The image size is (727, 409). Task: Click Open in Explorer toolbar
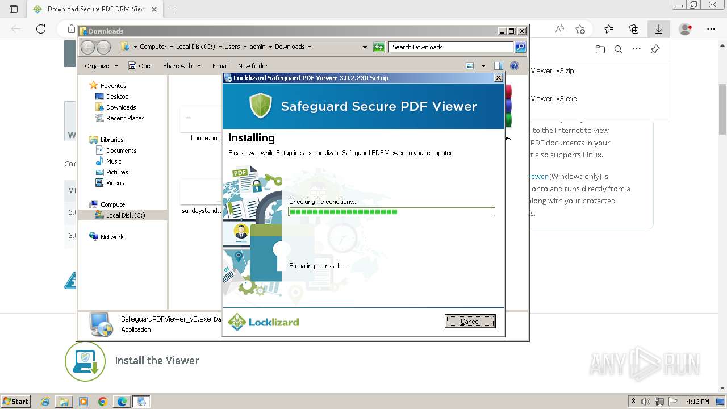click(141, 66)
